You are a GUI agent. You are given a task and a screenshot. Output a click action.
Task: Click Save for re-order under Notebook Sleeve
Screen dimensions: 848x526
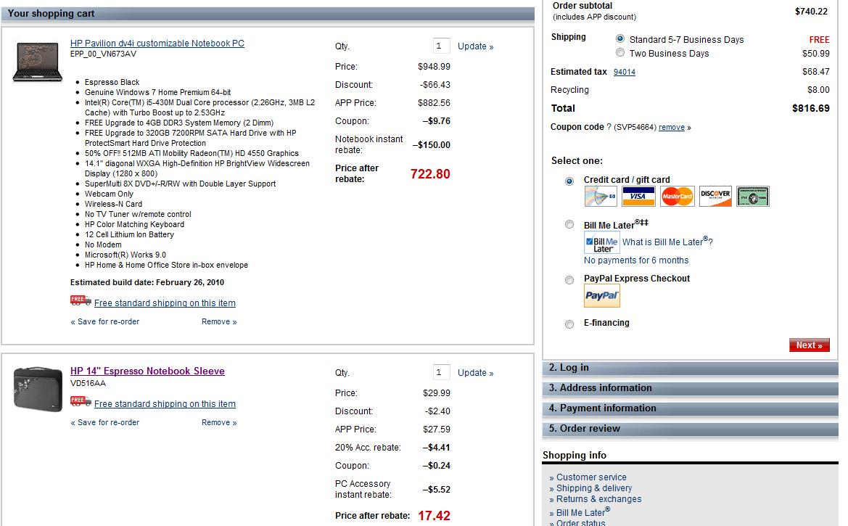click(x=105, y=423)
